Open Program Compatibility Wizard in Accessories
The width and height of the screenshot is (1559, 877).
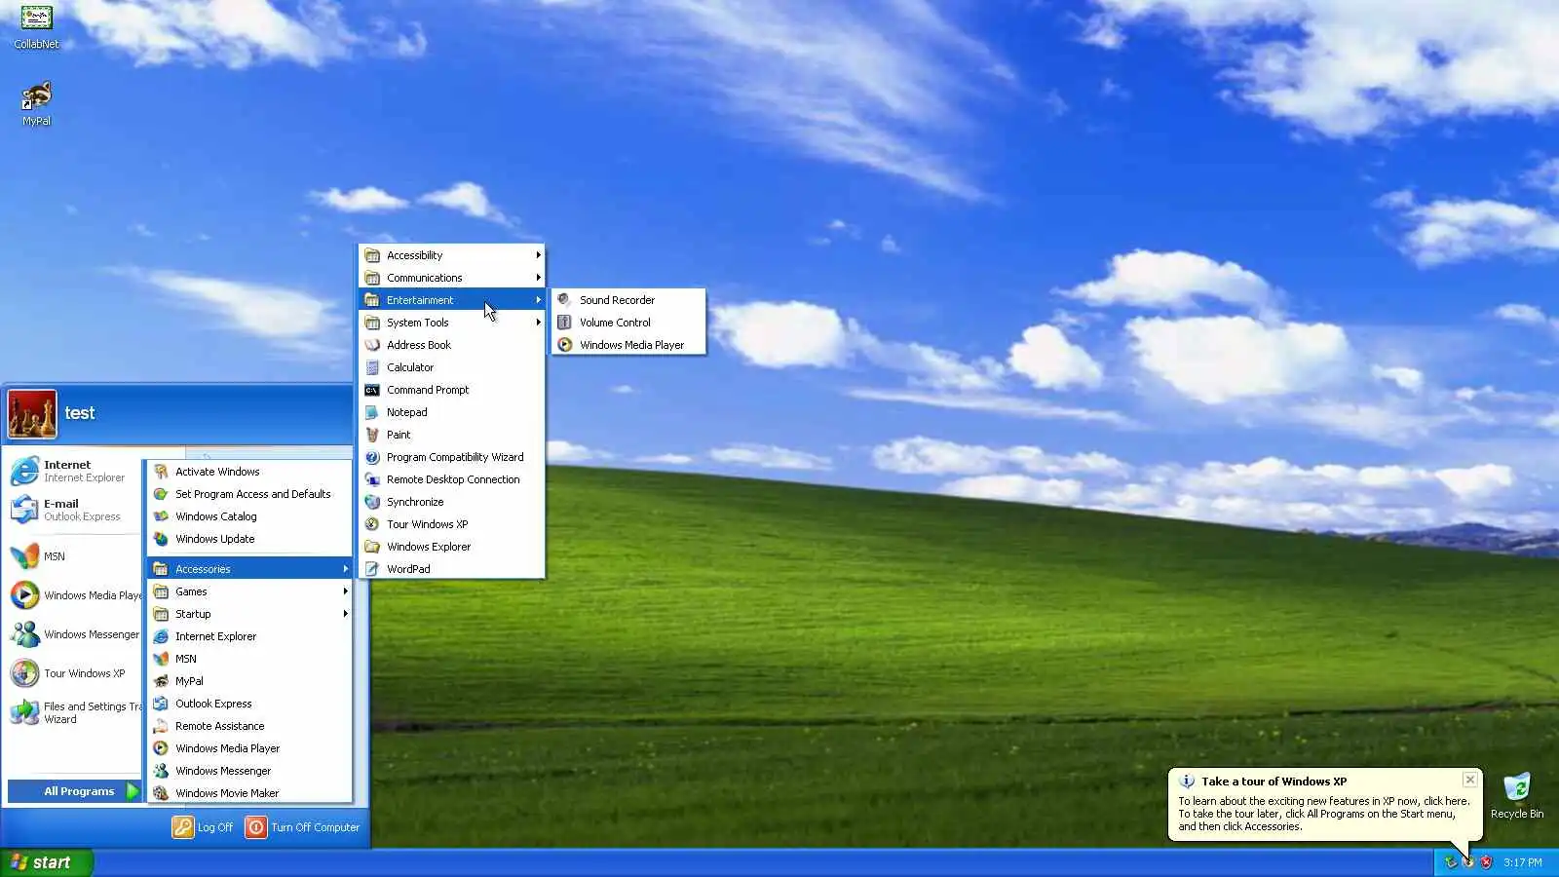pos(452,457)
